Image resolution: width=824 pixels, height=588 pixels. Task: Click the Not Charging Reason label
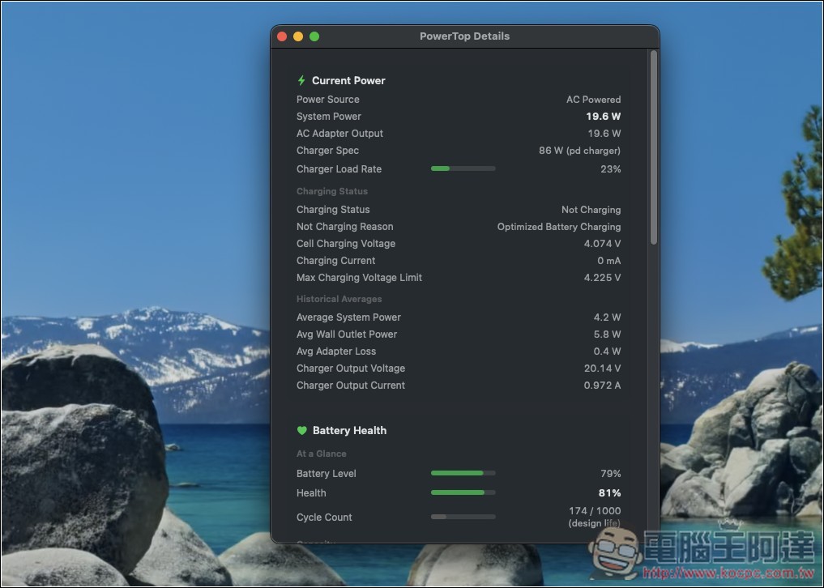pyautogui.click(x=344, y=227)
